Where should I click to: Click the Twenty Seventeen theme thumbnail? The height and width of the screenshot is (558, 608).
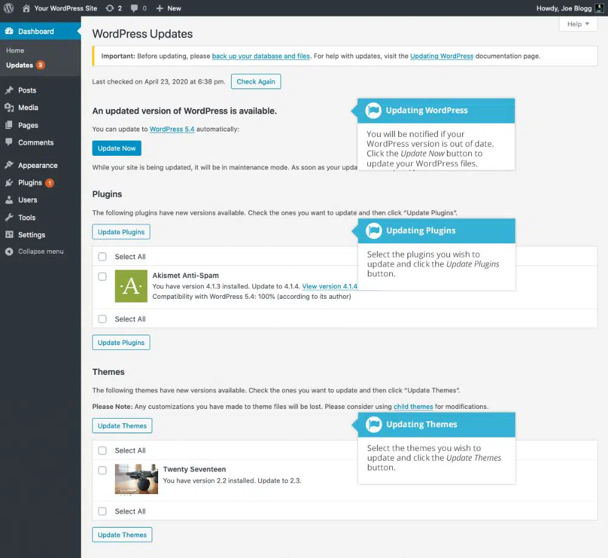point(136,479)
